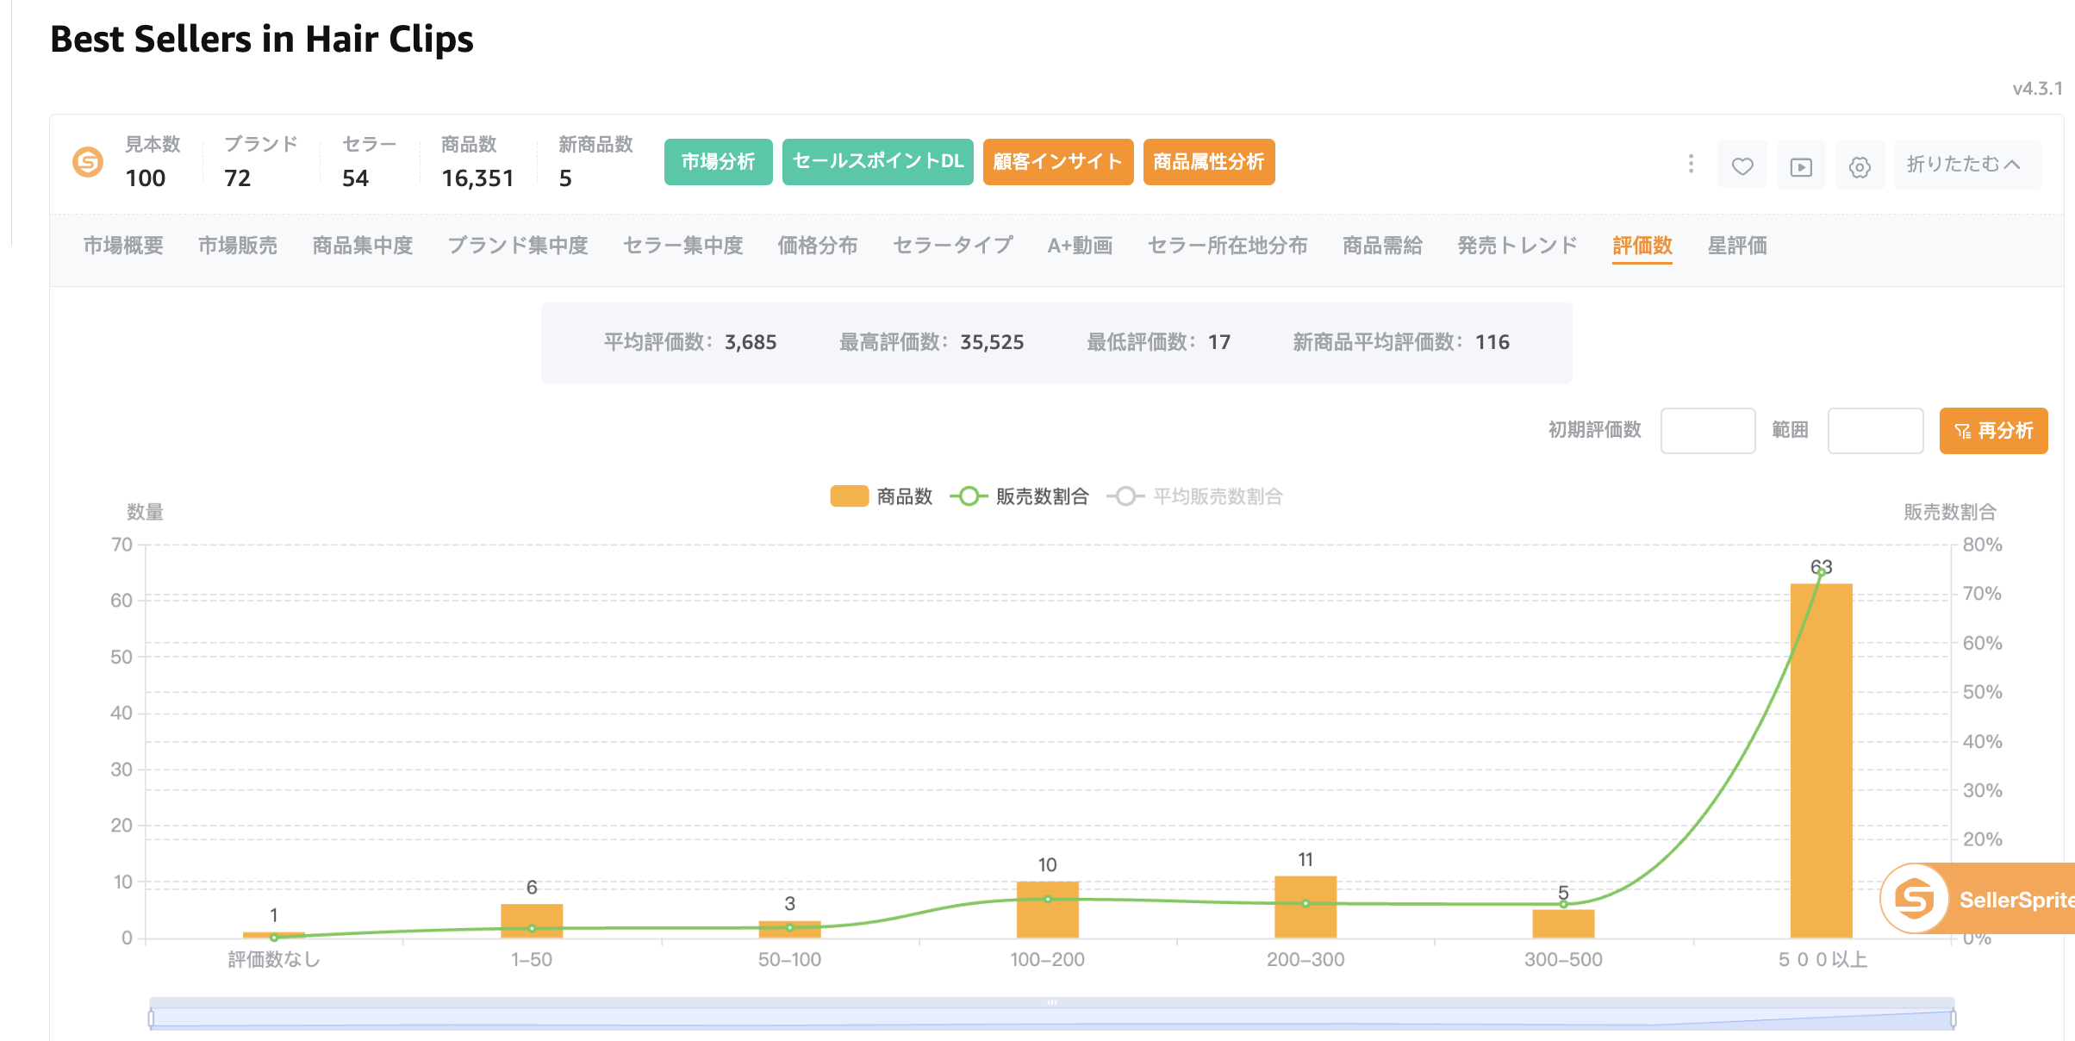Click the SellerSprite logo icon
The height and width of the screenshot is (1041, 2075).
(x=88, y=162)
